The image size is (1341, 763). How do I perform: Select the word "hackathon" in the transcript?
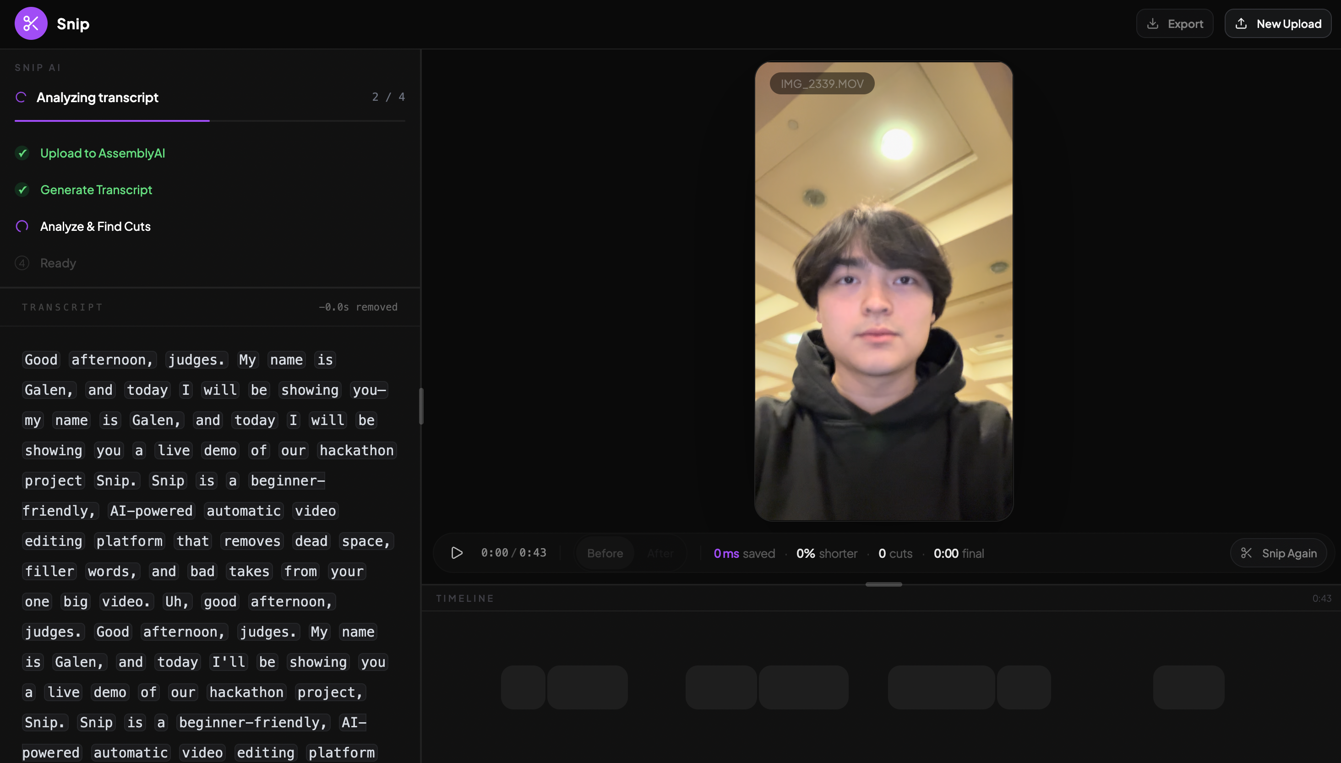click(x=356, y=451)
